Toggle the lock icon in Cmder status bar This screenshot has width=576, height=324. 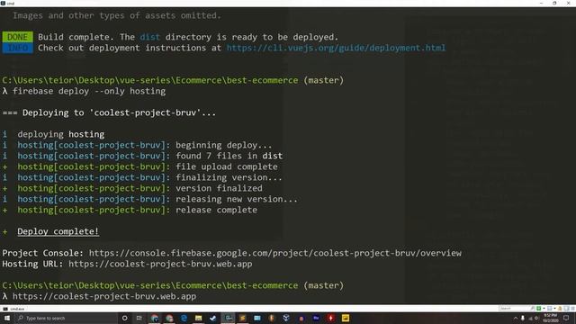coord(560,308)
